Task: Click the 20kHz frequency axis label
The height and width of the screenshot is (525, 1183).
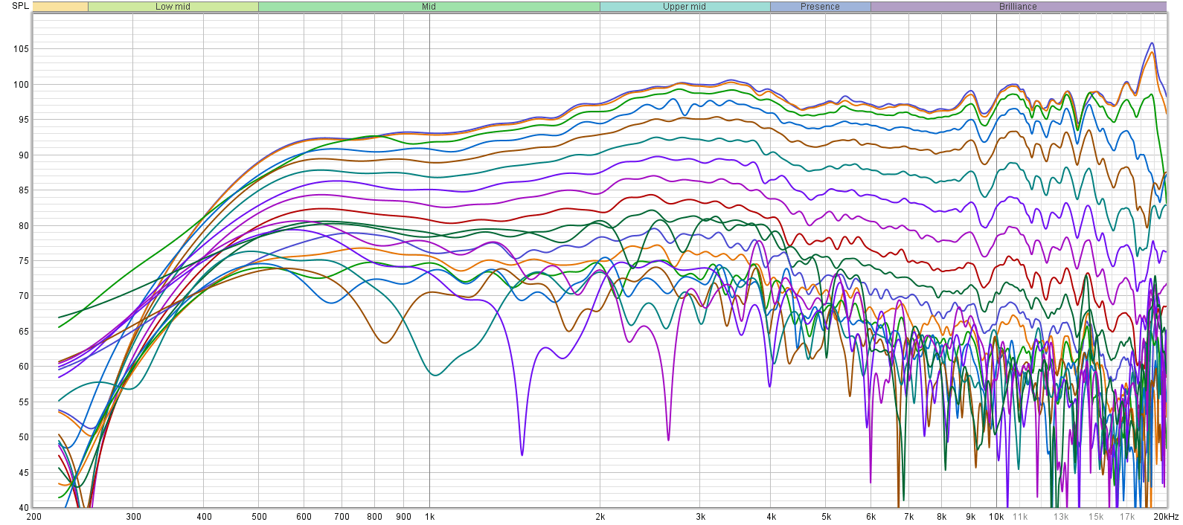Action: tap(1166, 517)
